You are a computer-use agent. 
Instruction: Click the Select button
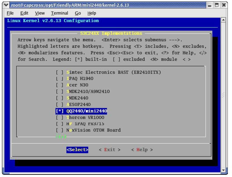77,150
